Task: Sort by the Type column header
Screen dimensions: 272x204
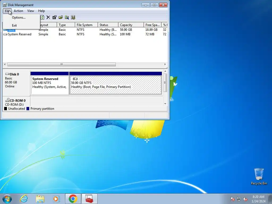Action: tap(66, 25)
